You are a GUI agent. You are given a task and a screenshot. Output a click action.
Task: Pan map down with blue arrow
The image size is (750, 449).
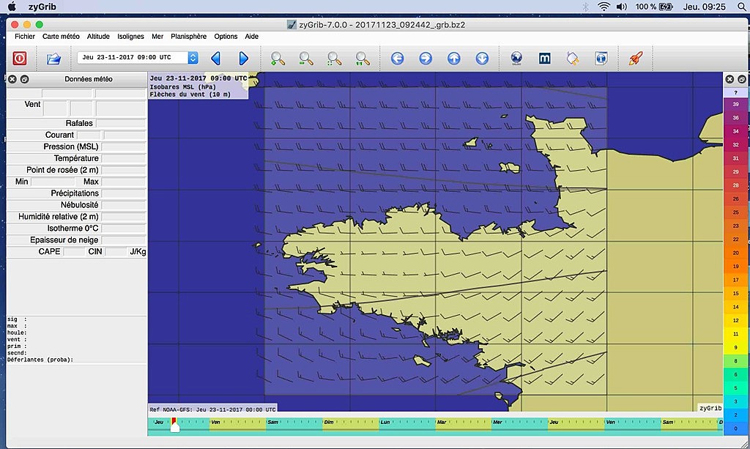482,59
